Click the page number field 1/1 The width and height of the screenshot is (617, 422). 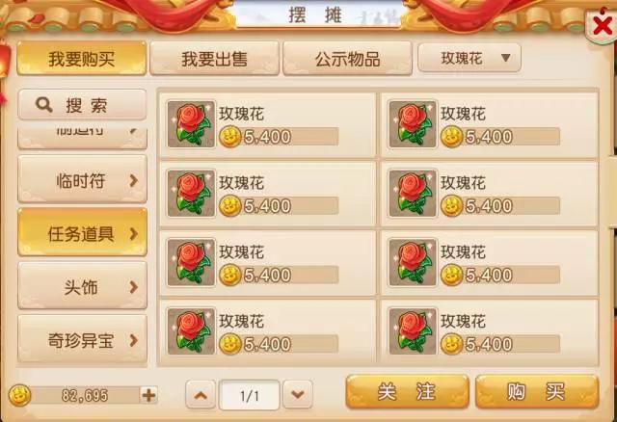[249, 395]
